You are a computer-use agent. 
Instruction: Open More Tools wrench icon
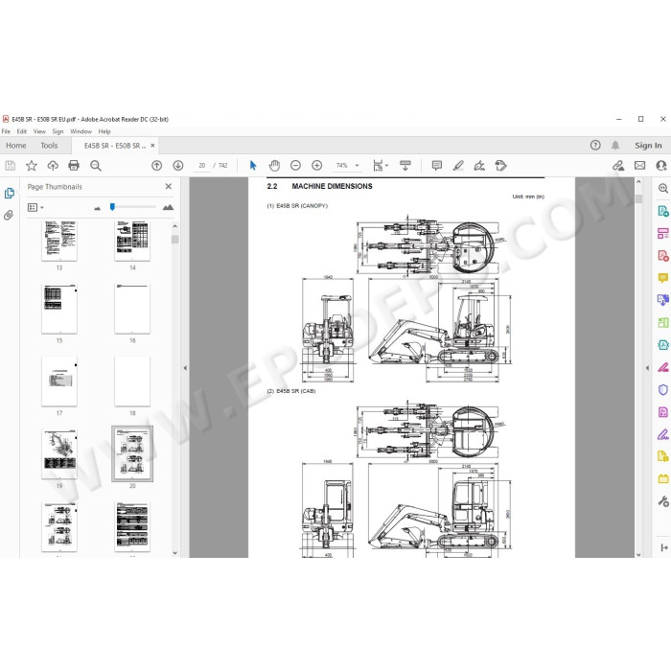pyautogui.click(x=663, y=501)
